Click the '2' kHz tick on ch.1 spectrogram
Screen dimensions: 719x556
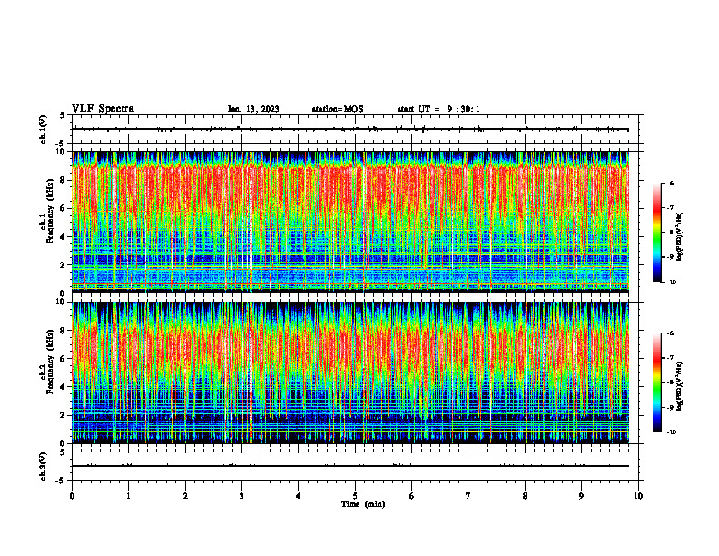point(64,265)
